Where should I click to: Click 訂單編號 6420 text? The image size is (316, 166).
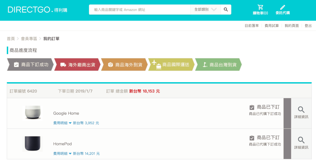tap(23, 91)
